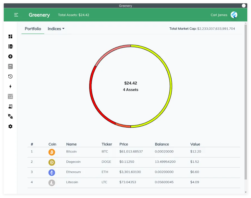The height and width of the screenshot is (198, 251).
Task: Select the Ethereum name cell
Action: click(73, 172)
